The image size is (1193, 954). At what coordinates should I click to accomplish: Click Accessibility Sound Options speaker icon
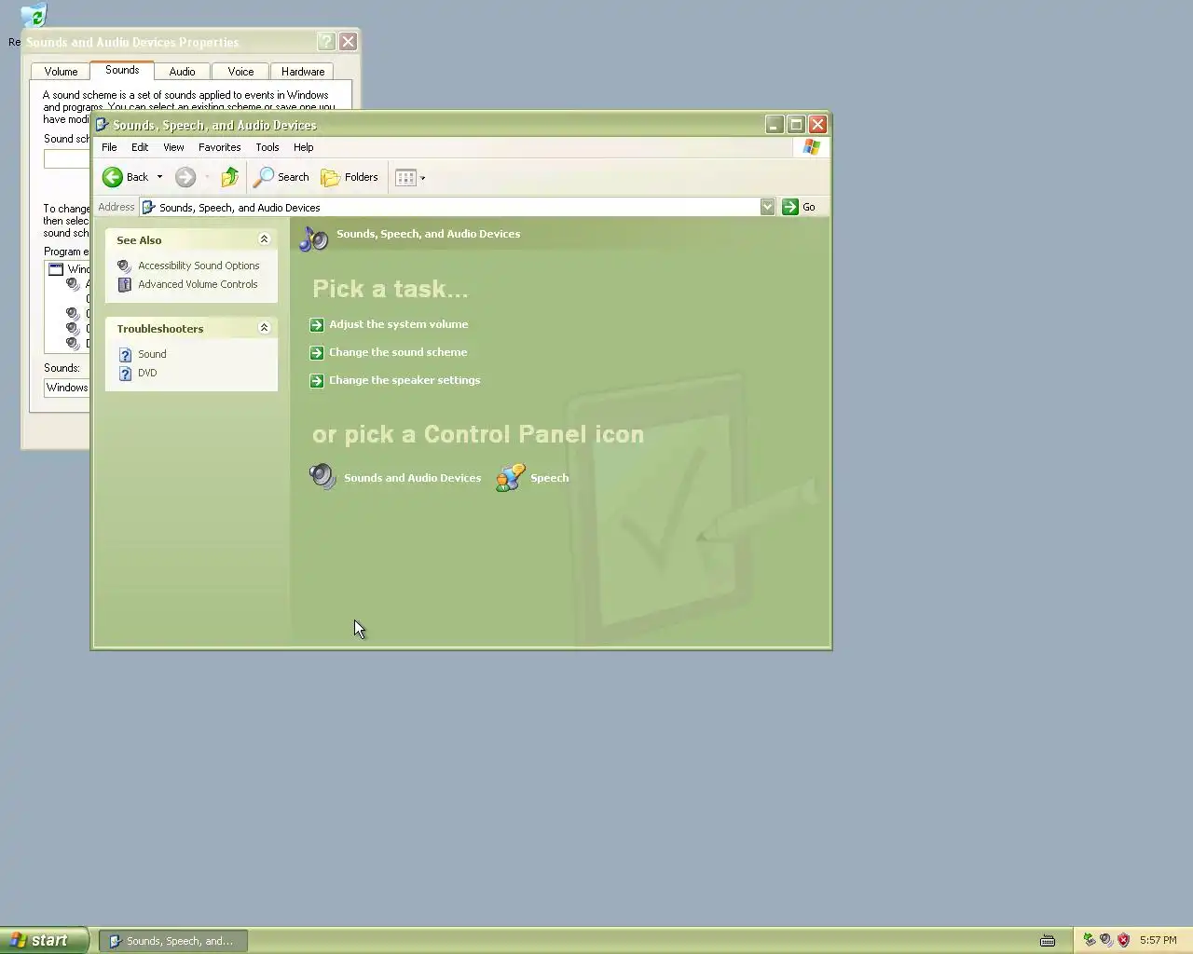(x=125, y=266)
